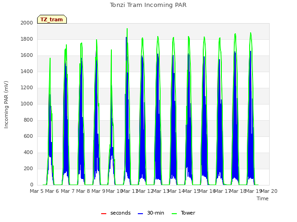This screenshot has height=222, width=297.
Task: Click the Mar 7 x-axis date label
Action: pos(68,191)
